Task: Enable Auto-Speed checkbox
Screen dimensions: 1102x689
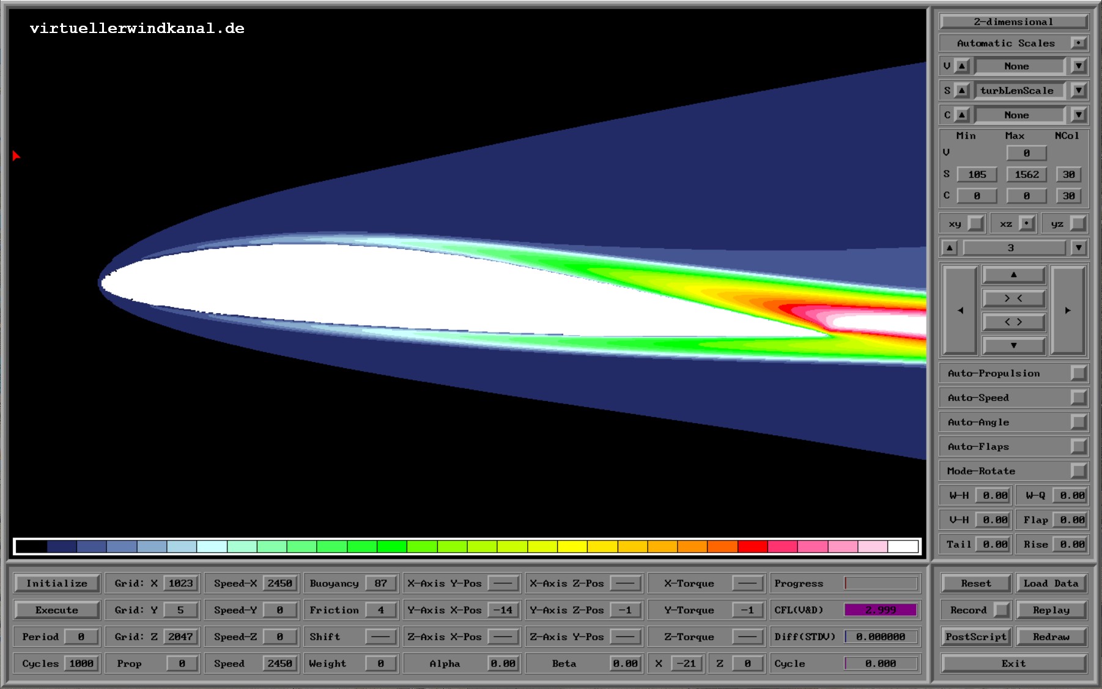Action: point(1079,398)
